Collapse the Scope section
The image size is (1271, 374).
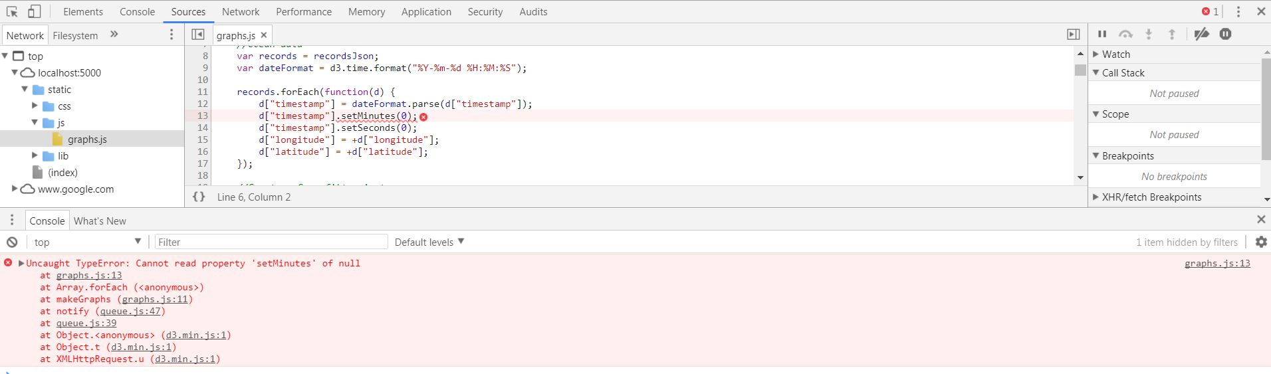(1096, 114)
